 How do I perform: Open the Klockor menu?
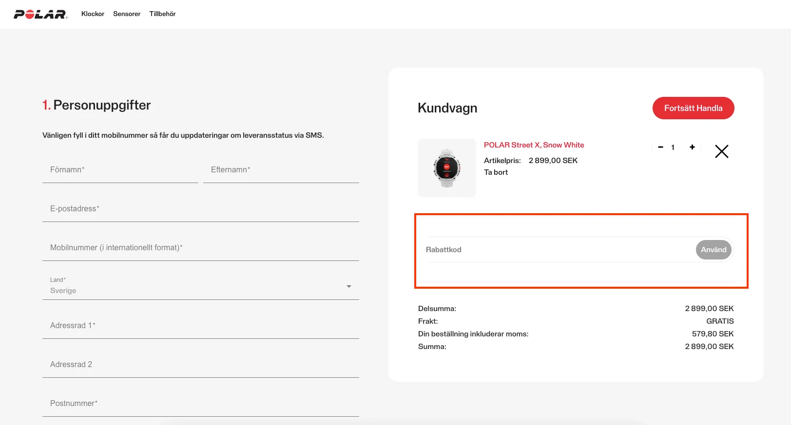coord(93,14)
